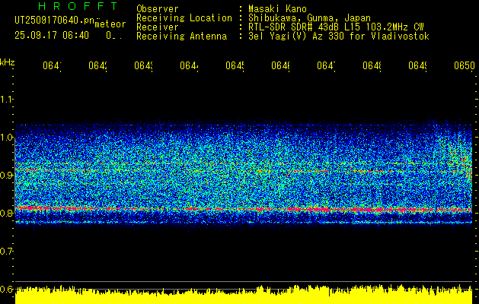Click the yellow signal-level bar graph at bottom

click(x=244, y=295)
